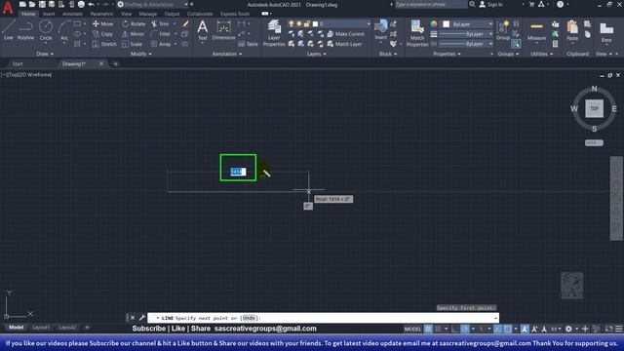Click the object color wheel swatch
Screen dimensions: 624x351
(x=434, y=24)
